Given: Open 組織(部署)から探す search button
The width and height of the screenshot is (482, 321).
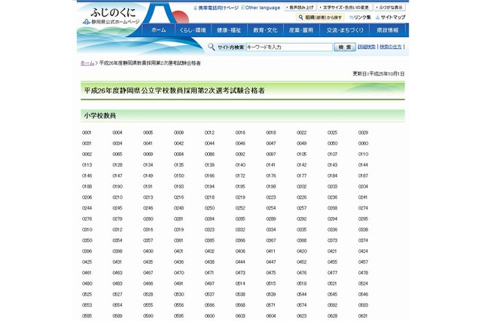Looking at the screenshot, I should (320, 17).
